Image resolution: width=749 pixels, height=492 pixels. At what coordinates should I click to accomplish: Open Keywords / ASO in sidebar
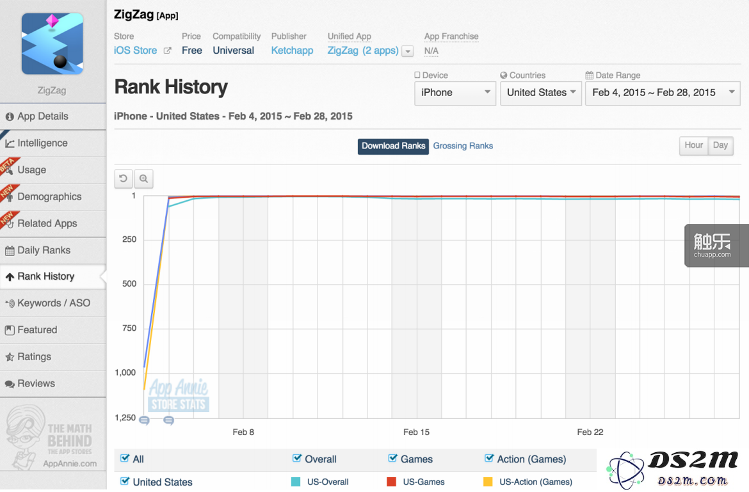pos(53,303)
